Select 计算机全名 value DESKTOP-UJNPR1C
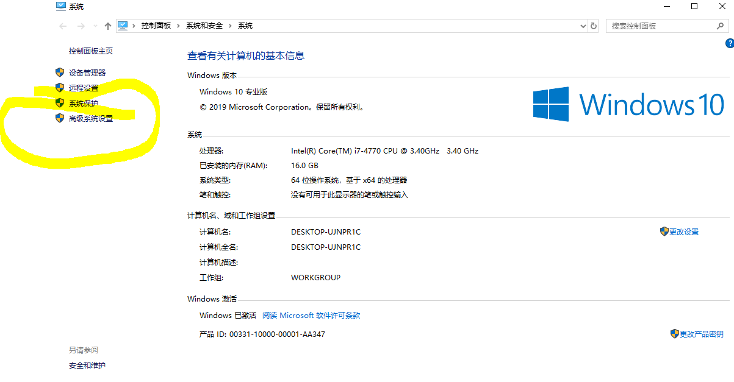The image size is (734, 382). [326, 247]
